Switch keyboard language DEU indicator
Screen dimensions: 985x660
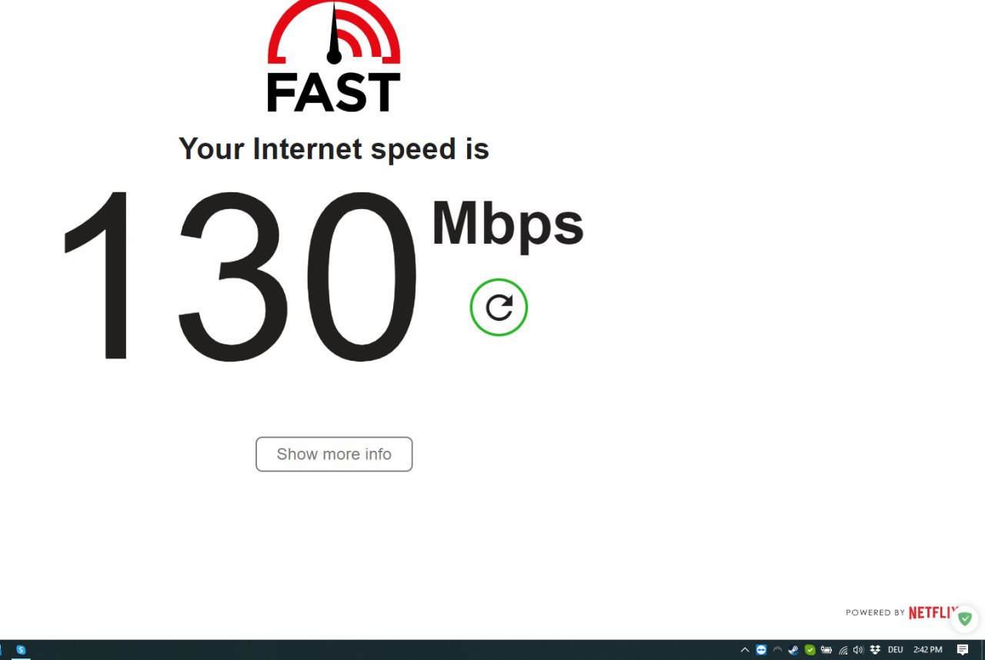tap(895, 650)
